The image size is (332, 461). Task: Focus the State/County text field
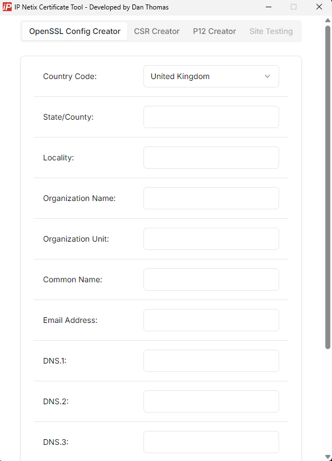point(211,117)
